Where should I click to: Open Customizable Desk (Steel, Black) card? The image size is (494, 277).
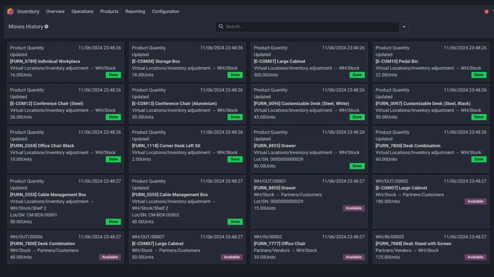tap(431, 104)
